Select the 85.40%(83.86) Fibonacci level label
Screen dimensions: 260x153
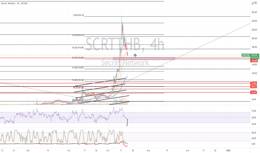tap(79, 88)
